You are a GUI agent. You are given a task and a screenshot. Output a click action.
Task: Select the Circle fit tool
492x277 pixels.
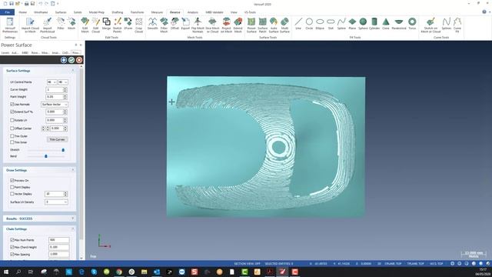309,24
